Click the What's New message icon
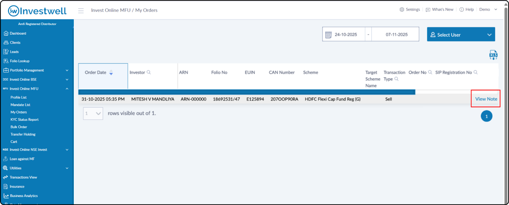Screen dimensions: 509x205 [x=428, y=10]
